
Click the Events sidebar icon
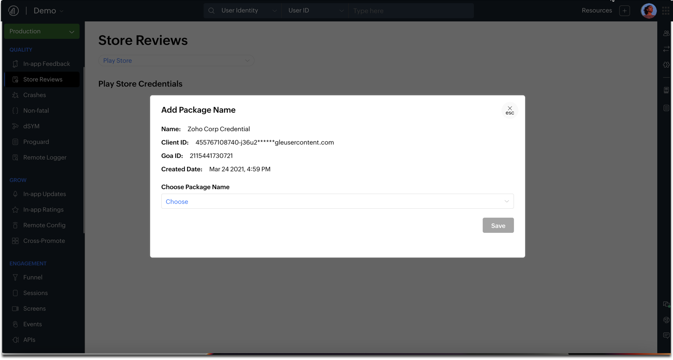point(15,324)
